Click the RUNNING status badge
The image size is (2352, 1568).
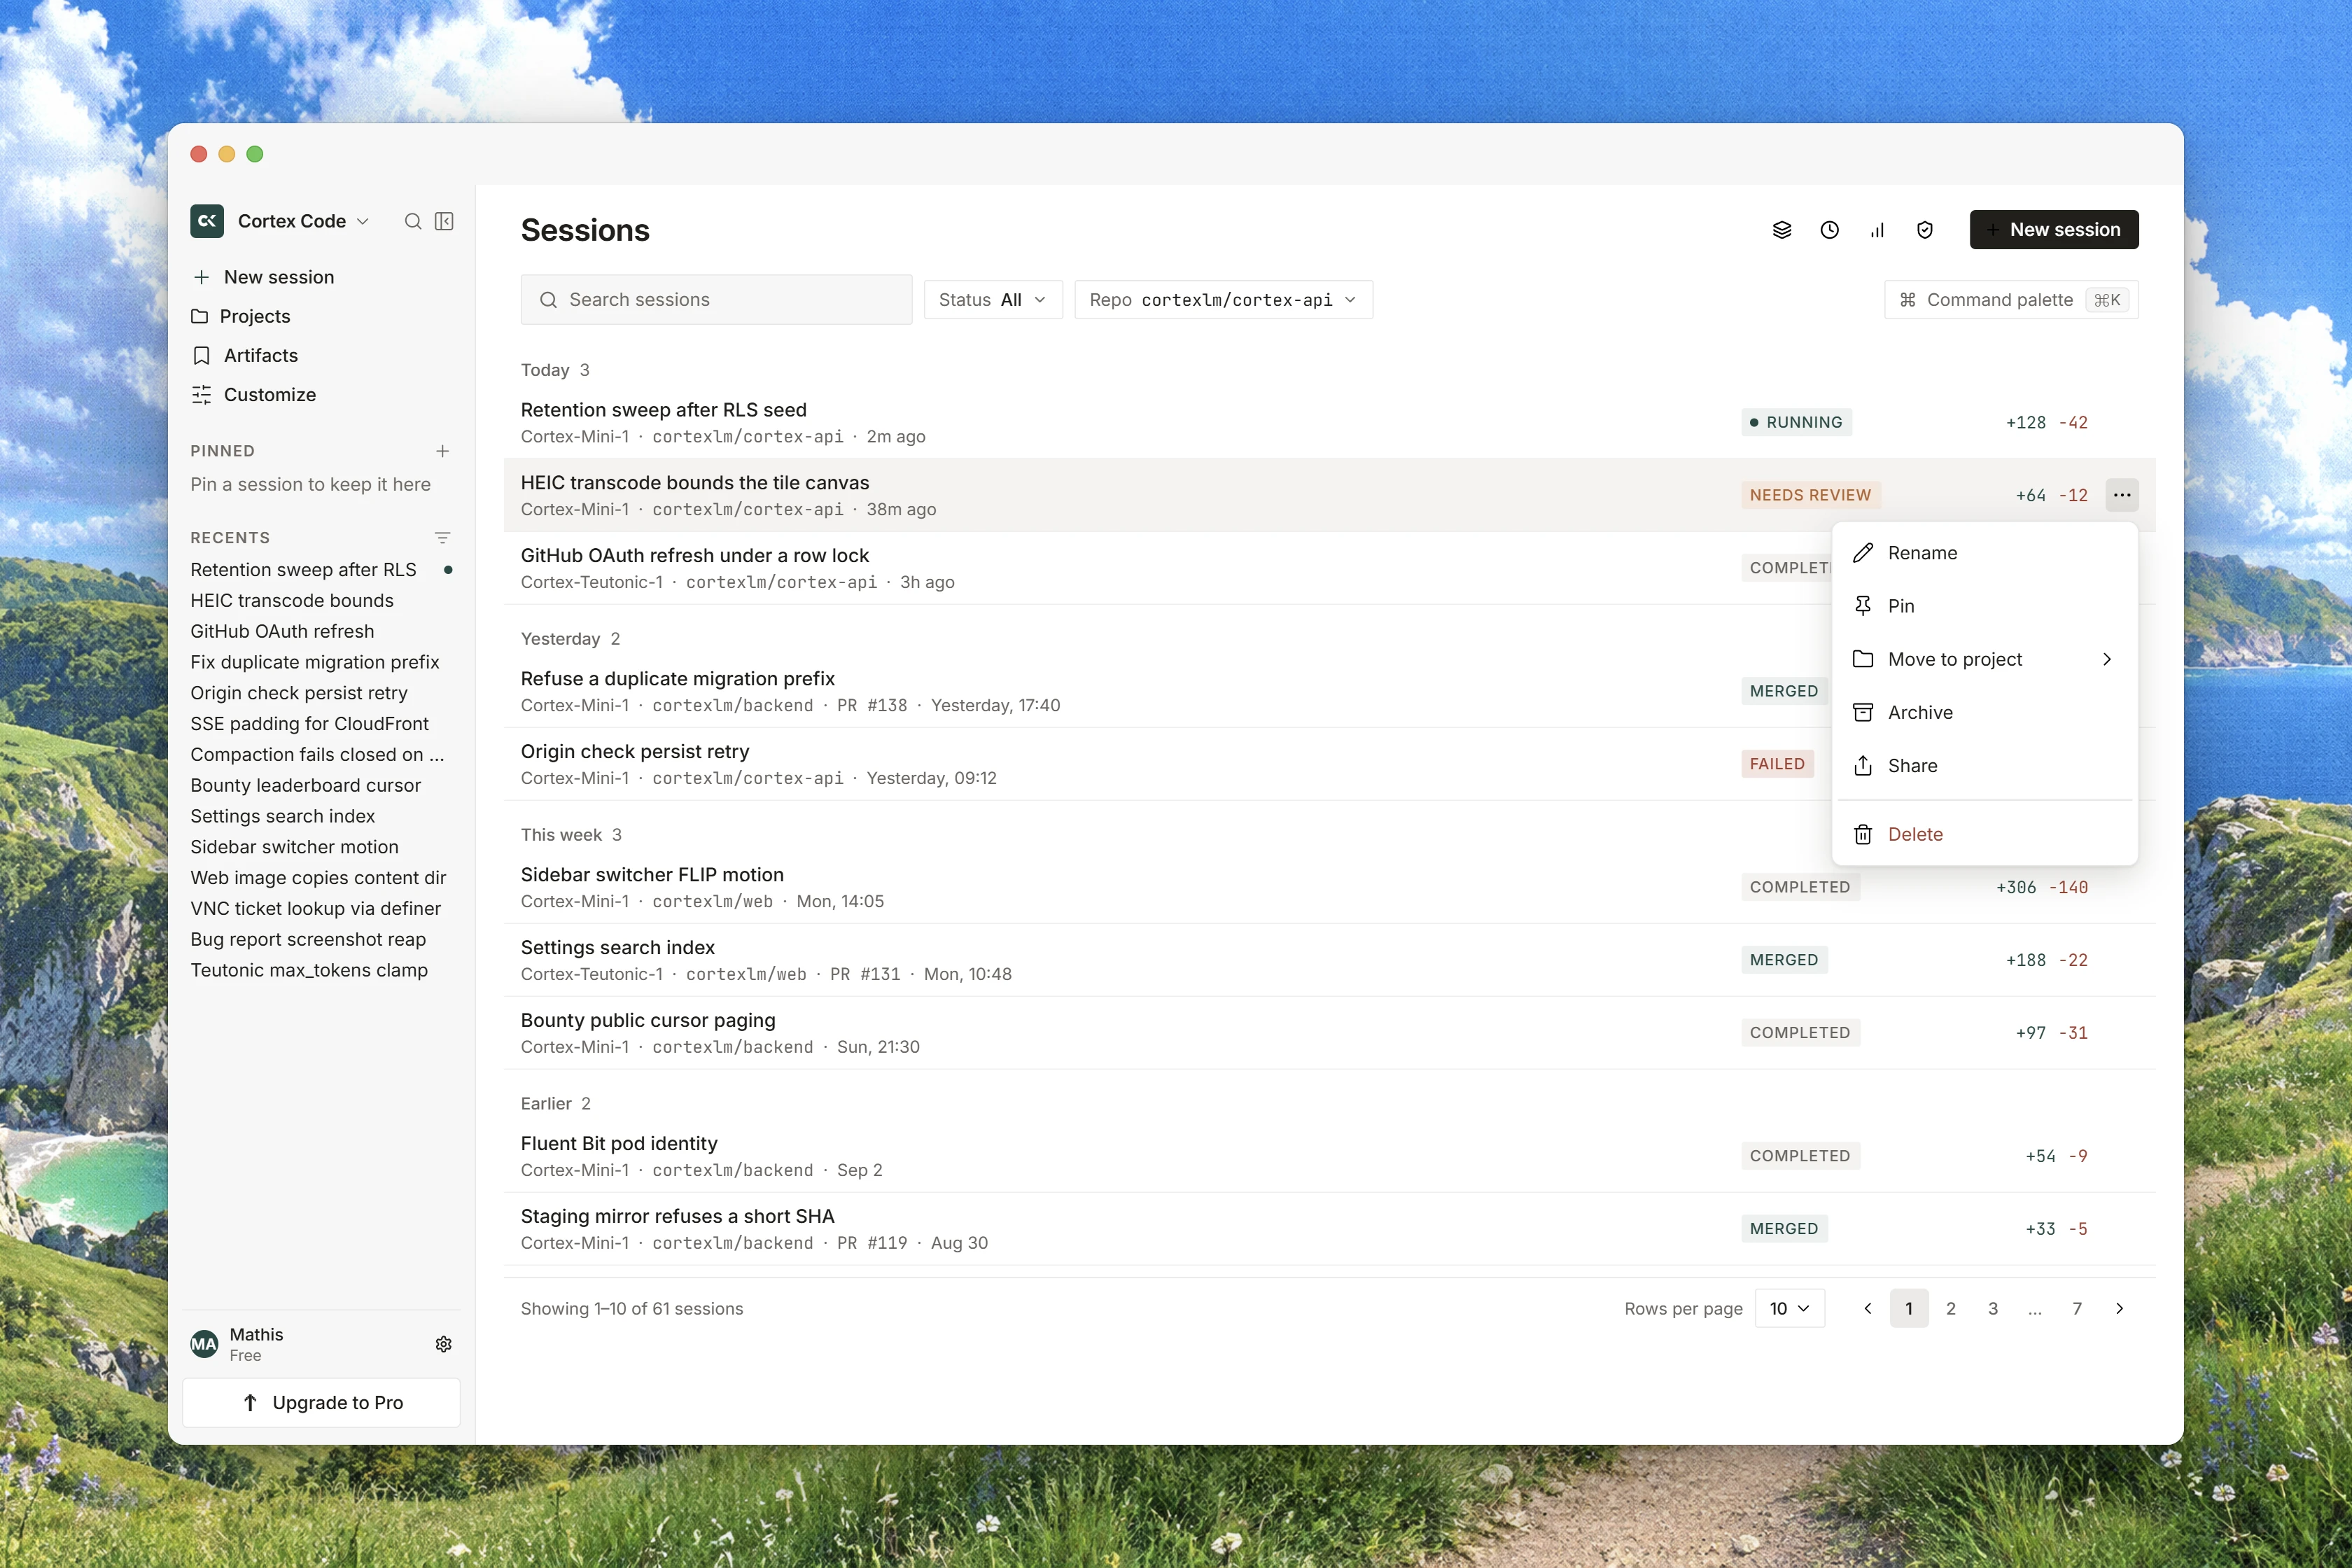tap(1796, 422)
